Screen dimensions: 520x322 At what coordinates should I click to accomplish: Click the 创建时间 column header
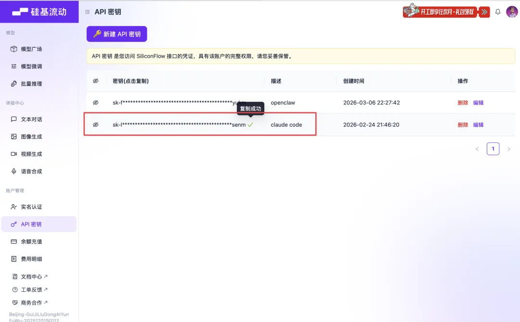pyautogui.click(x=353, y=81)
